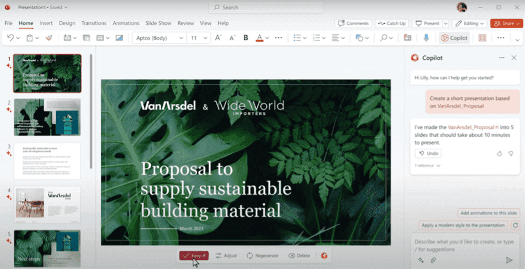Expand the 1 reference chevron
The height and width of the screenshot is (271, 527).
coord(439,166)
